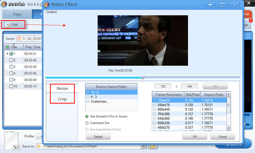The height and width of the screenshot is (153, 255).
Task: Click the Video Effect dialog logo icon
Action: pyautogui.click(x=47, y=5)
